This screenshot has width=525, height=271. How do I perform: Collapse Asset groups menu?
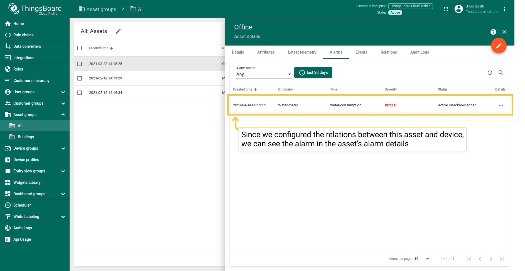pyautogui.click(x=63, y=115)
